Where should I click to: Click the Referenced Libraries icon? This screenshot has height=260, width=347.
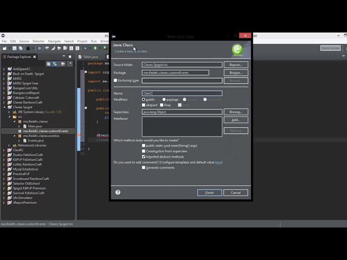[x=15, y=145]
